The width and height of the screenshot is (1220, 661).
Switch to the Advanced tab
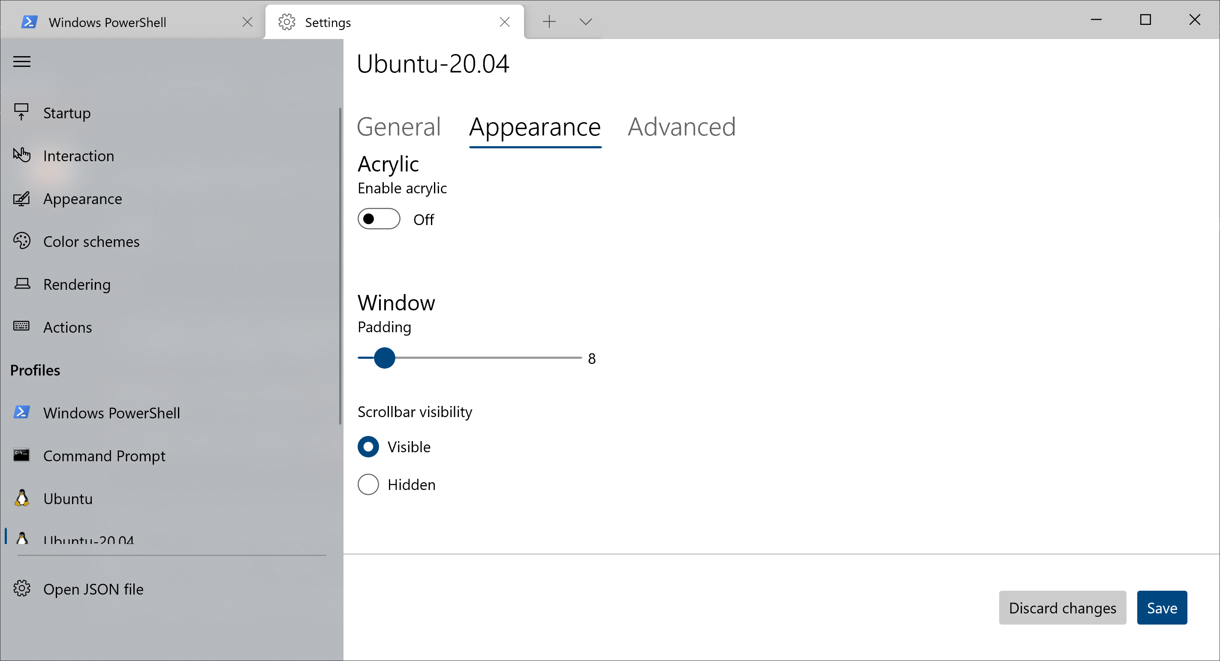coord(681,126)
